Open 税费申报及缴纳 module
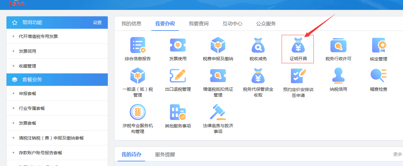403x166 pixels. 218,46
